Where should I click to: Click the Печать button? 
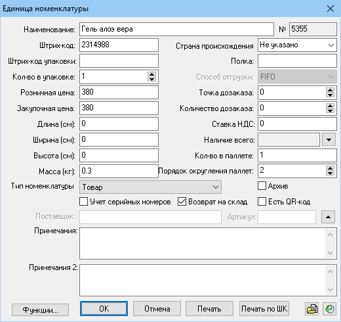[x=209, y=309]
